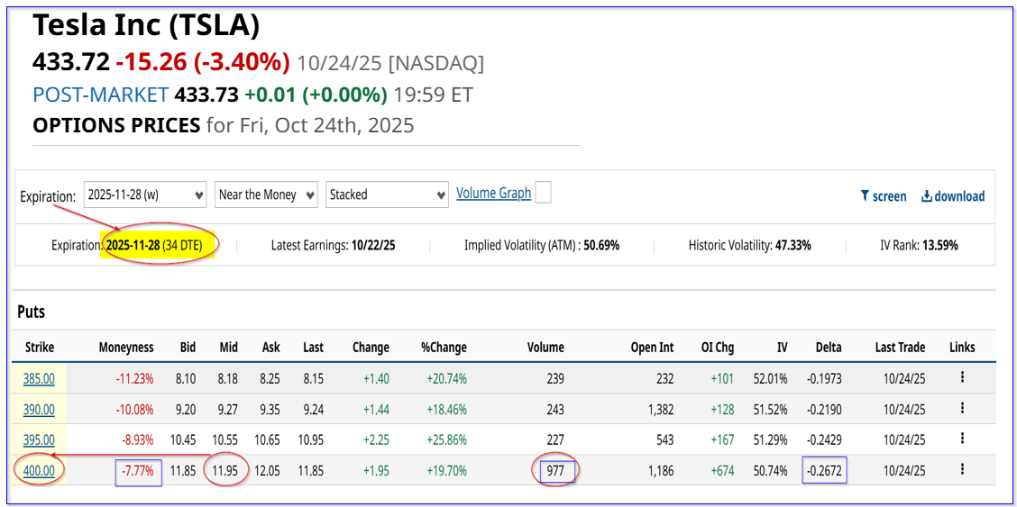This screenshot has height=507, width=1017.
Task: Select the 390.00 strike link
Action: click(37, 409)
